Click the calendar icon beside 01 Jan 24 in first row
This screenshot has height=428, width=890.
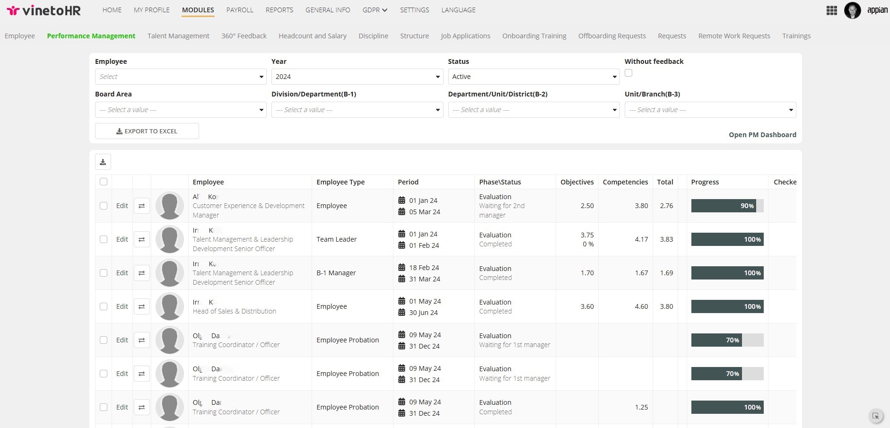tap(401, 200)
